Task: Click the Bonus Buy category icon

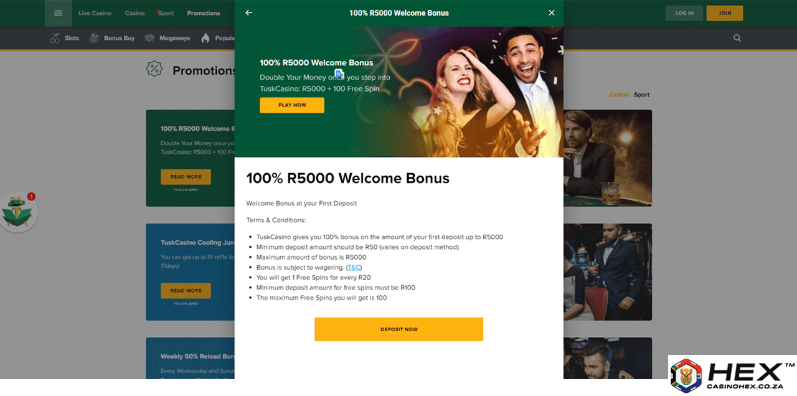Action: [94, 38]
